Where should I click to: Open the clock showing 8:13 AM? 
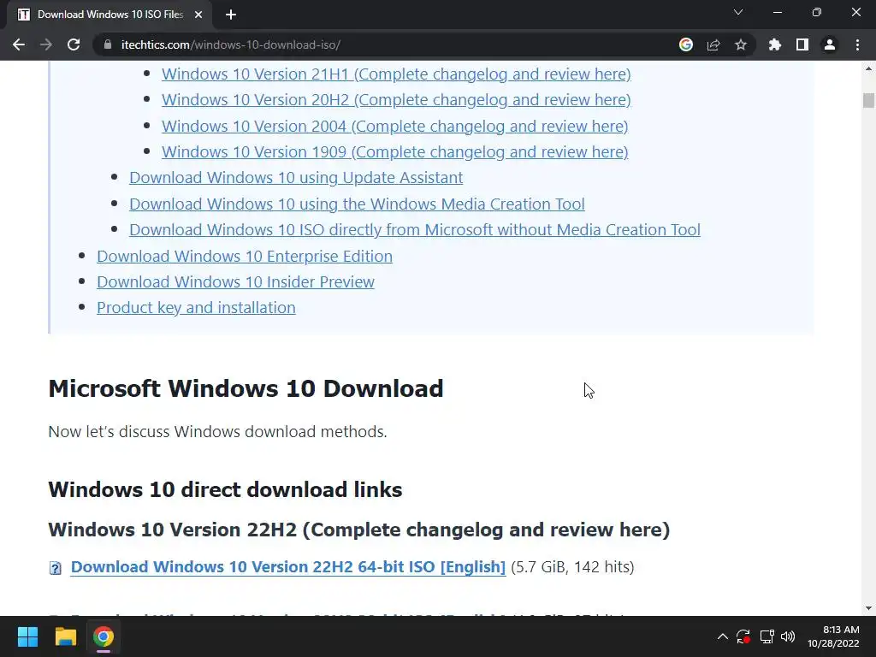[x=833, y=636]
